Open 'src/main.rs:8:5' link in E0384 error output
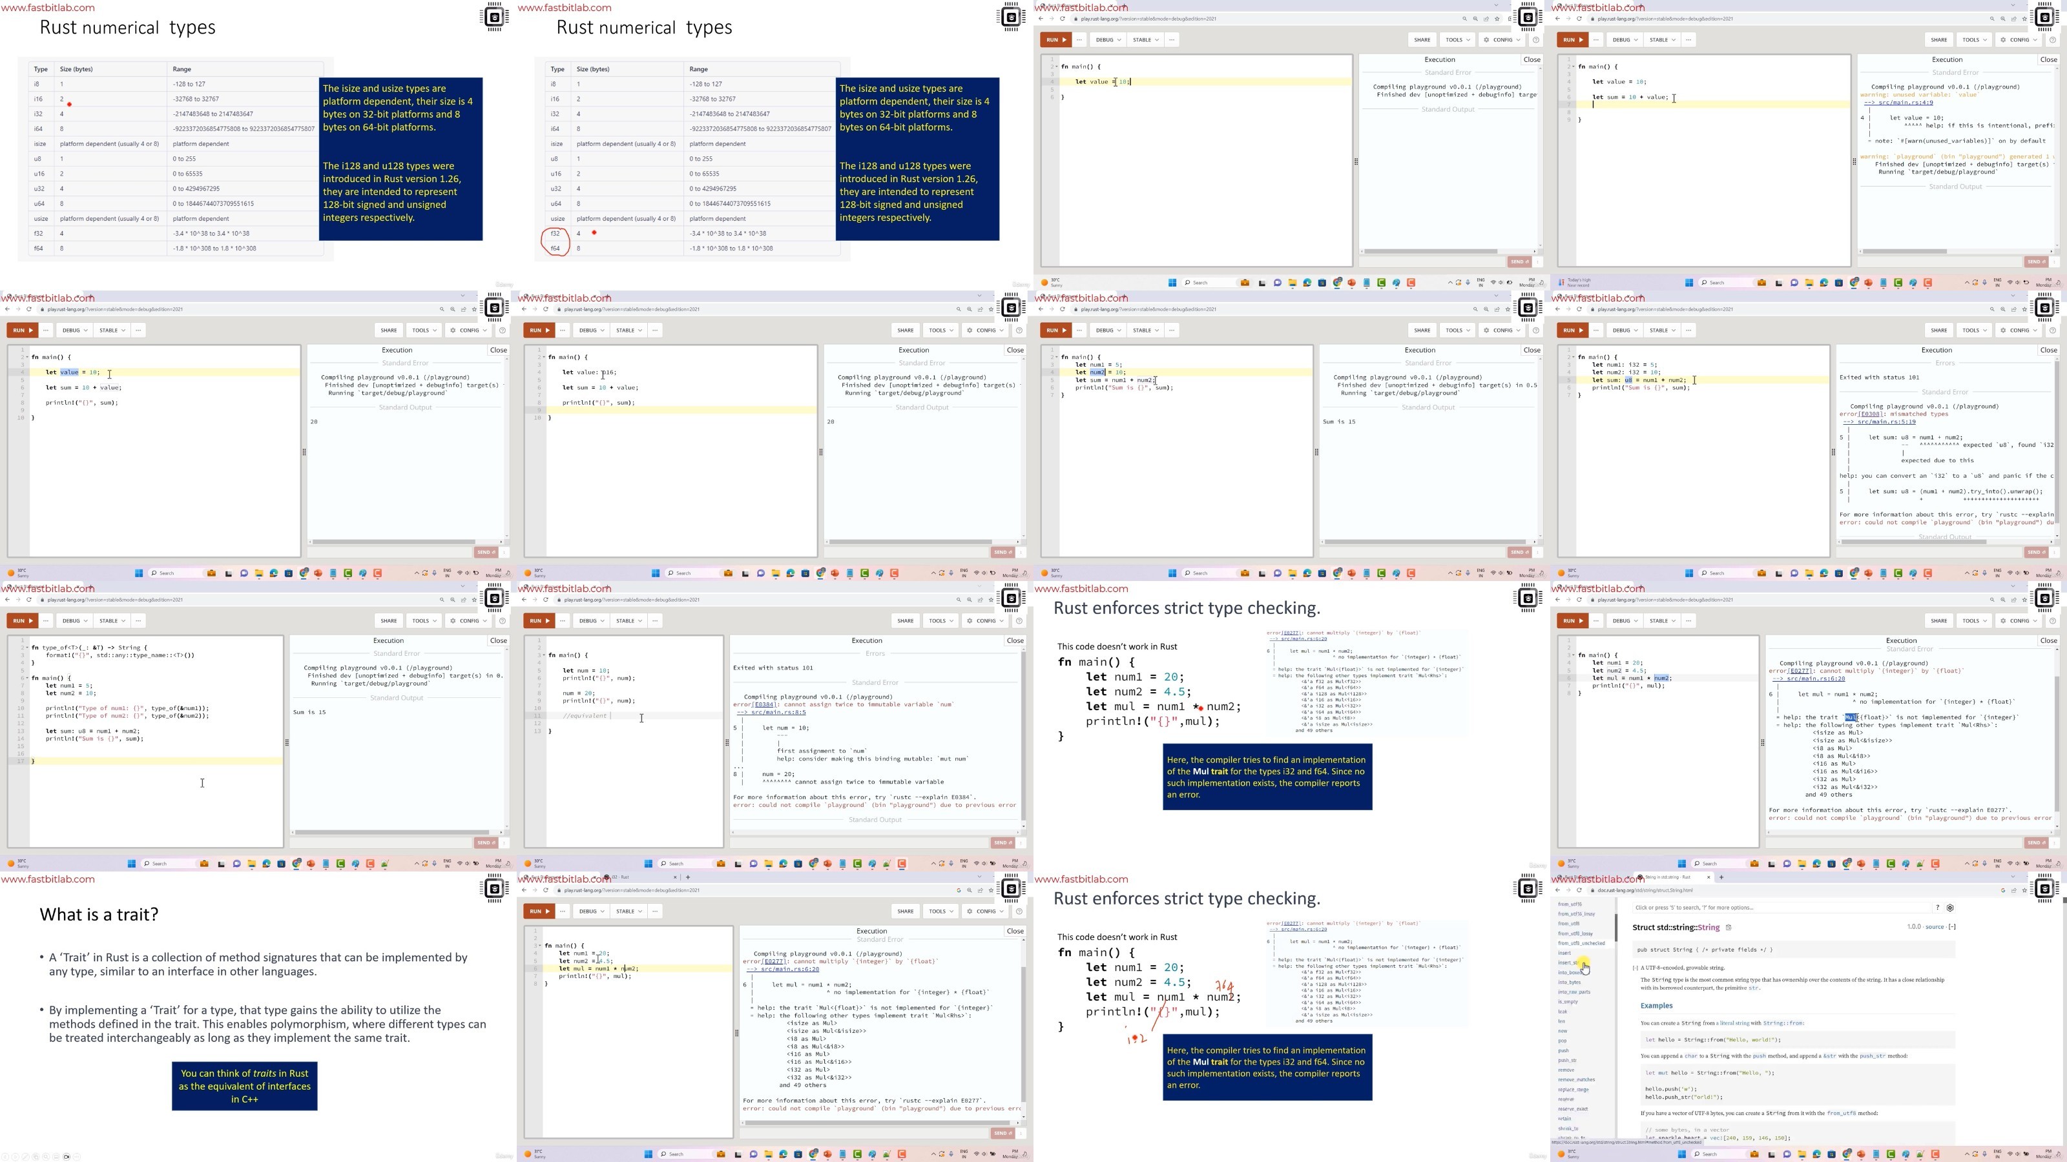 [771, 712]
